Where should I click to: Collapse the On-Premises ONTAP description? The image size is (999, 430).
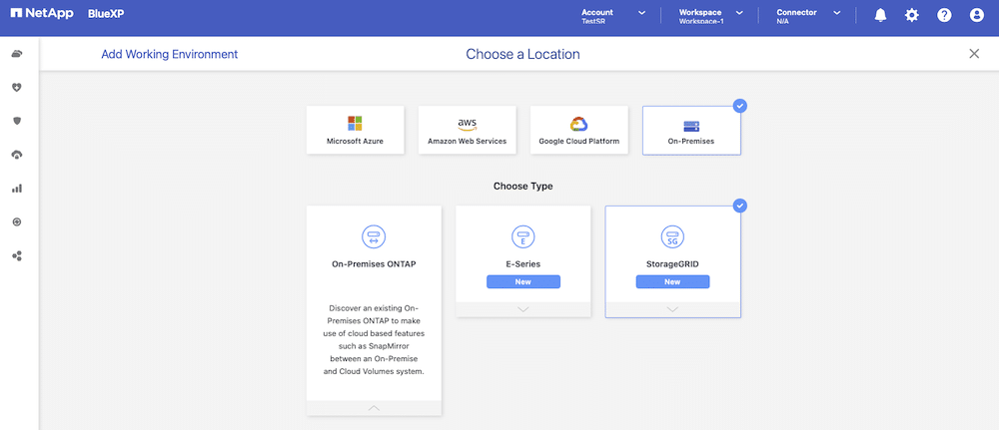[374, 408]
